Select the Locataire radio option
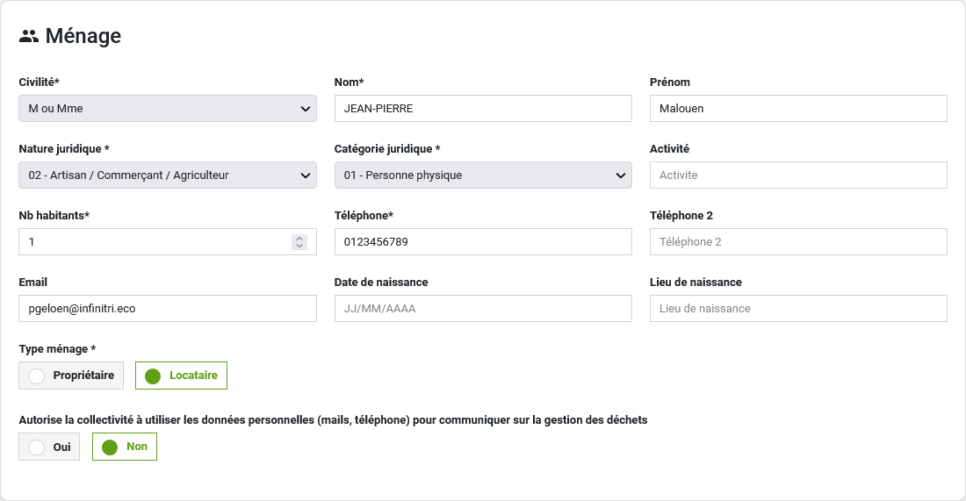This screenshot has width=966, height=501. [x=181, y=376]
